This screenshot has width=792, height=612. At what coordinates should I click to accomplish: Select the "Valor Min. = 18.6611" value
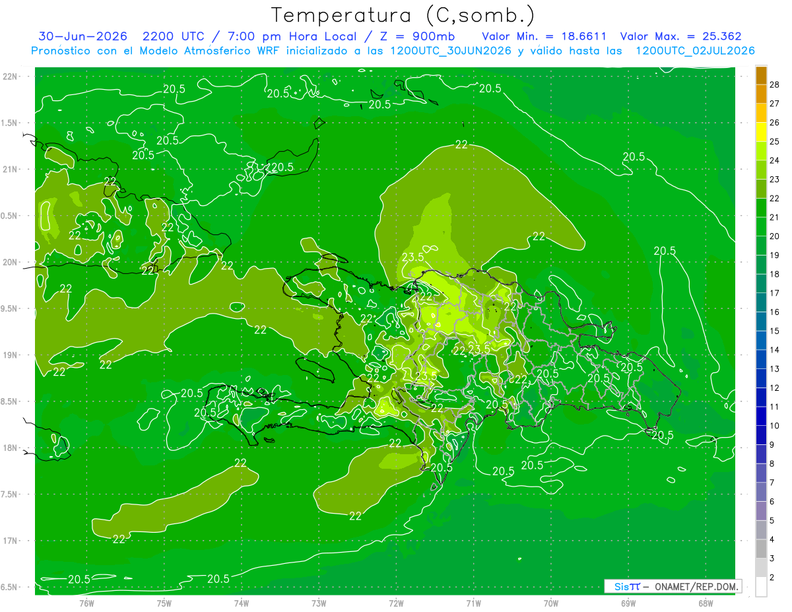544,36
